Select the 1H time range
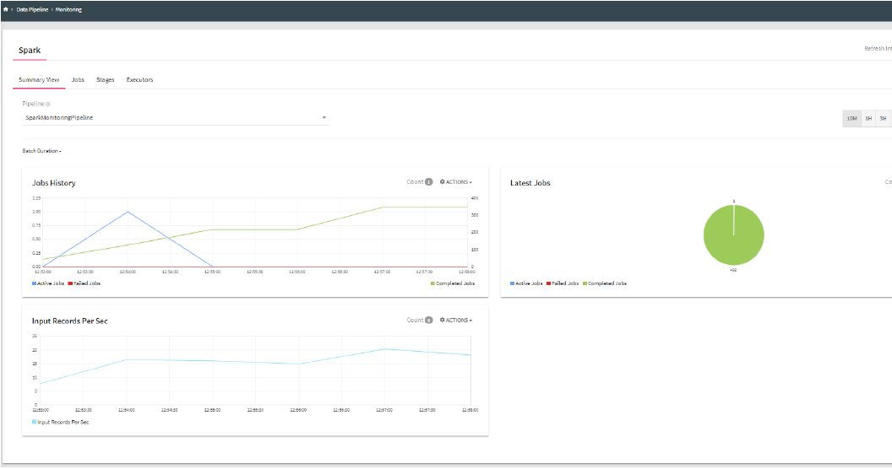This screenshot has height=469, width=892. (x=868, y=119)
